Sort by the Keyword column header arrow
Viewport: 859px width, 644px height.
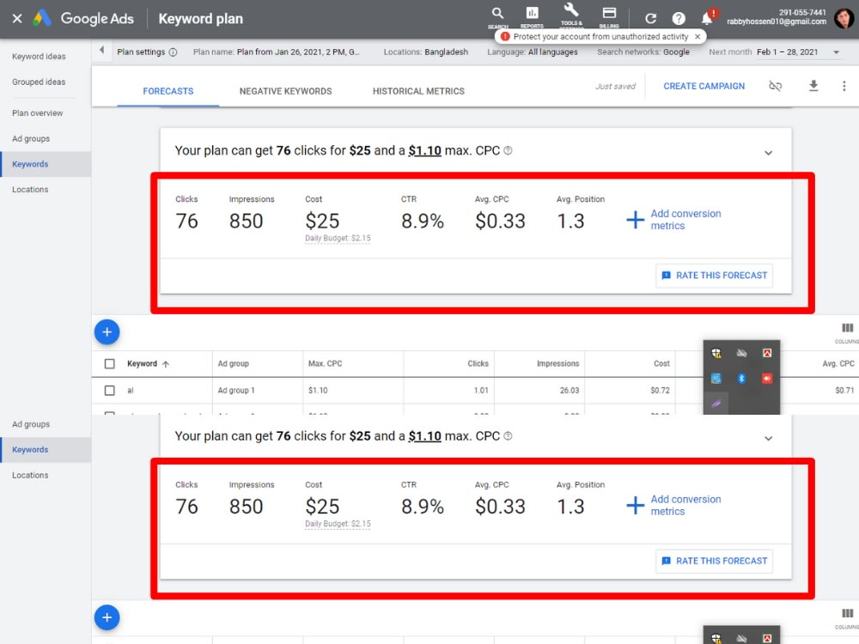166,364
